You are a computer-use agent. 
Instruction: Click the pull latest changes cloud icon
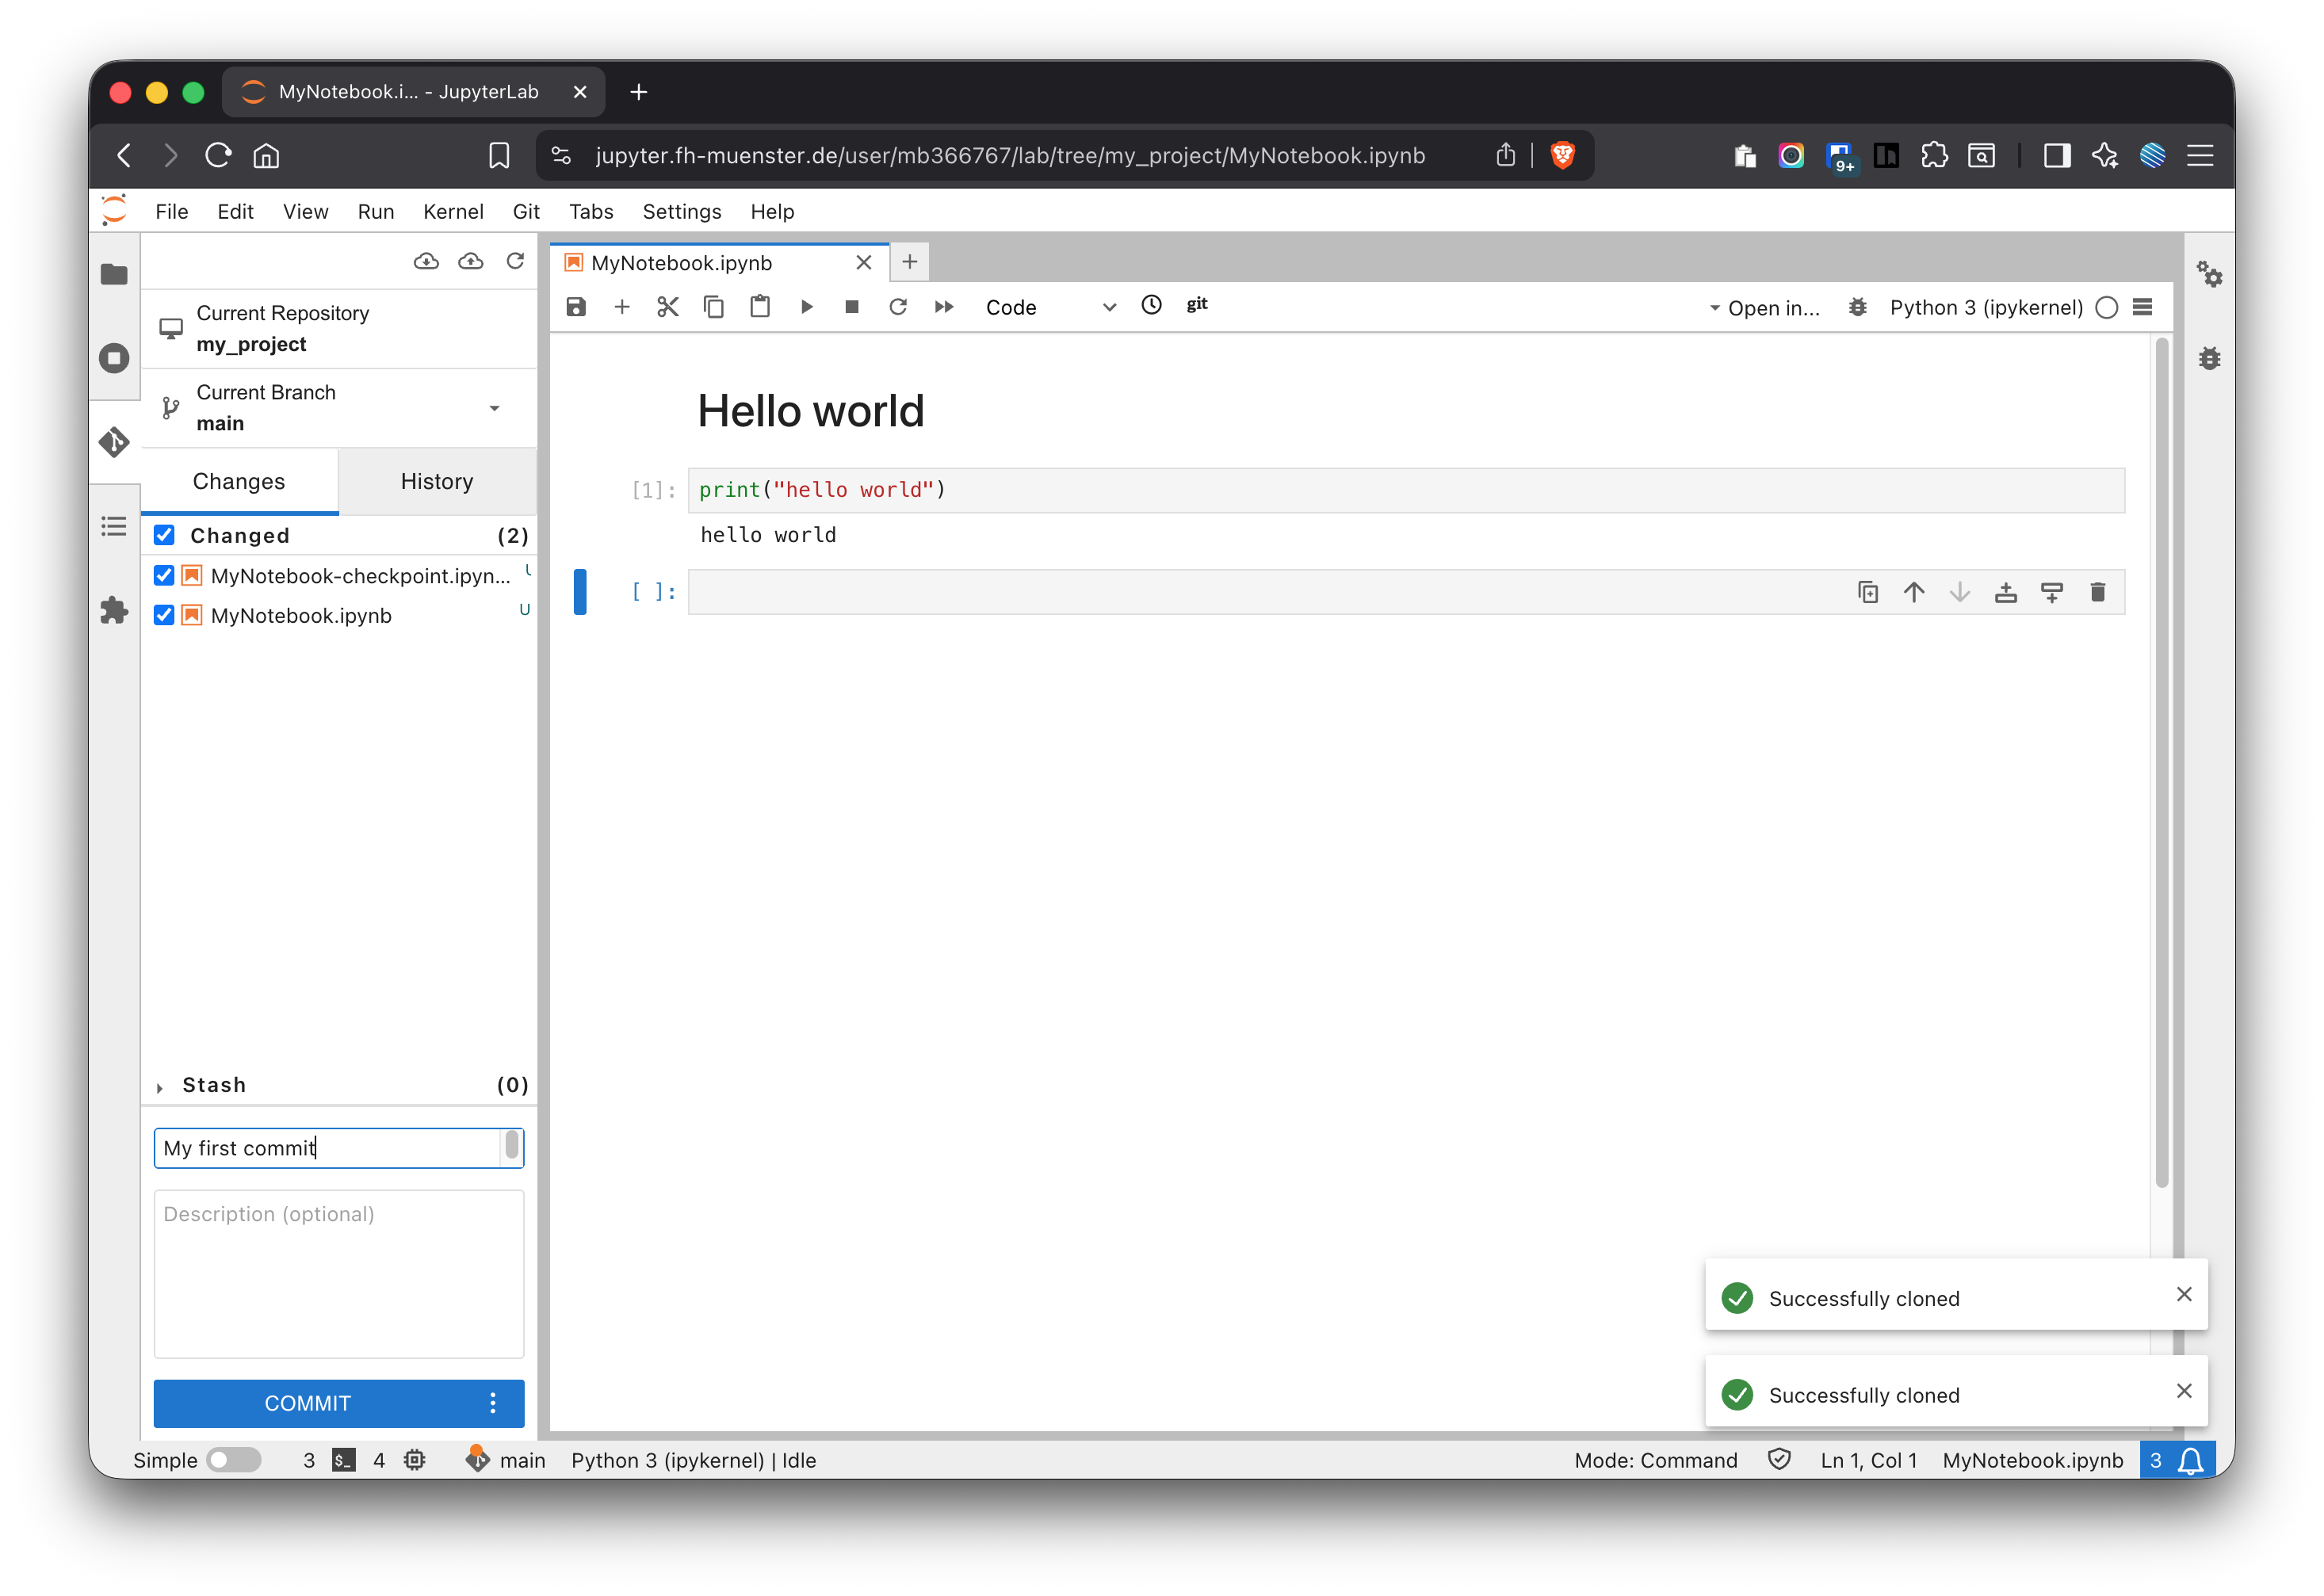coord(426,261)
